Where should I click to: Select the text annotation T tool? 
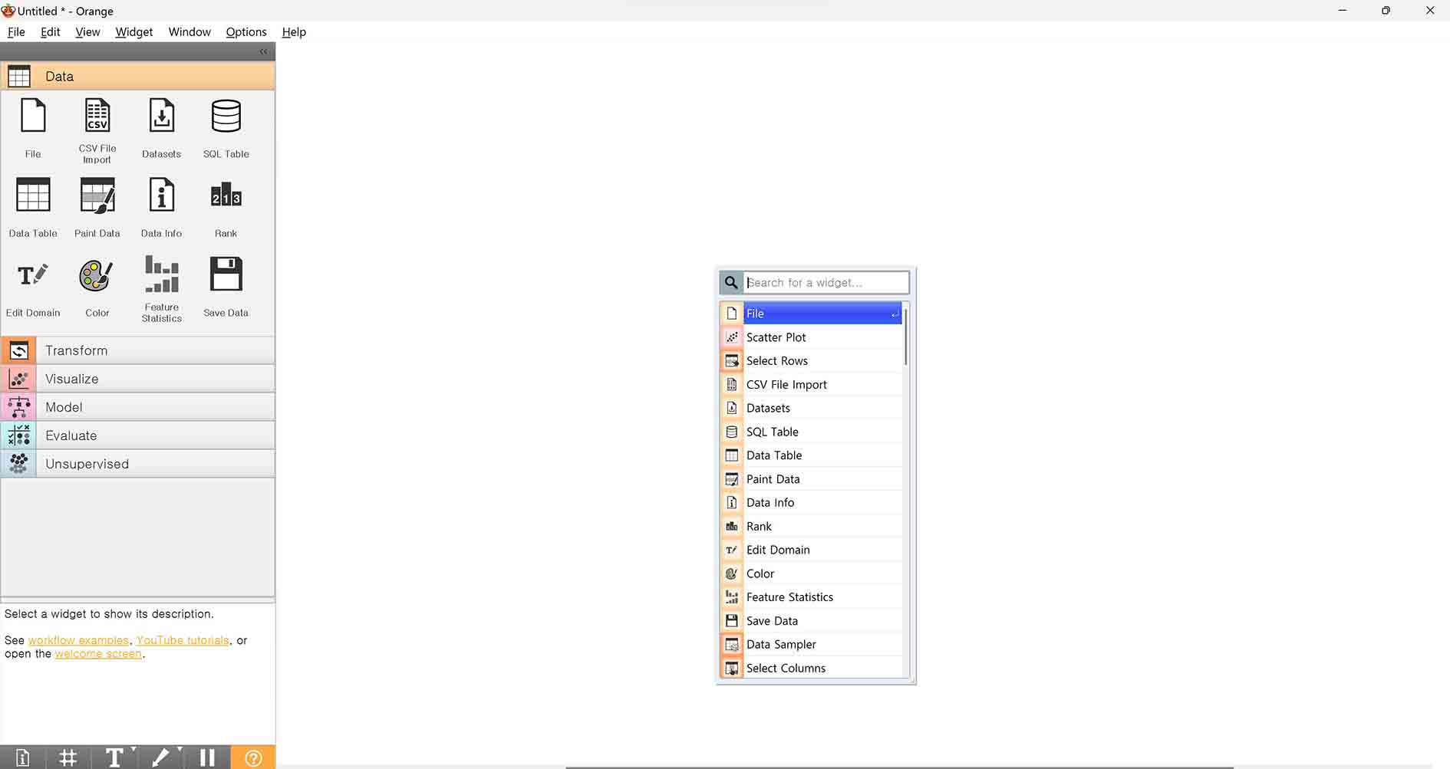(114, 757)
